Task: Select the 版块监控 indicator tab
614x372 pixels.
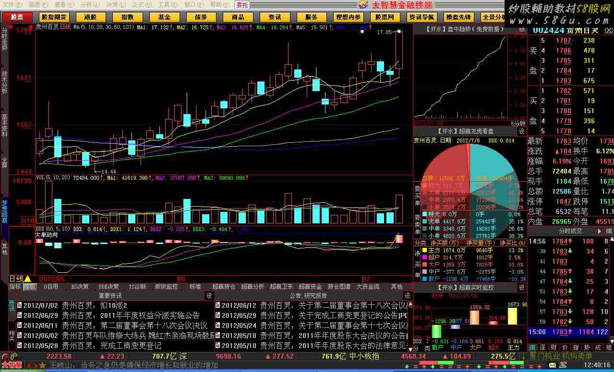Action: 166,287
